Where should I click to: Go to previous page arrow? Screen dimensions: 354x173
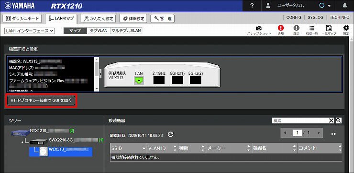click(285, 133)
